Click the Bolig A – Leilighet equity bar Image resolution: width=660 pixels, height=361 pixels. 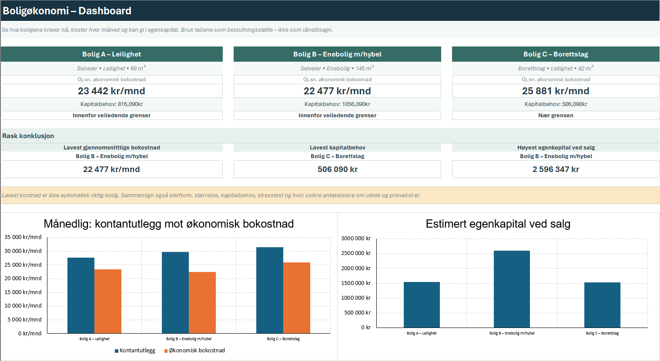click(x=422, y=305)
